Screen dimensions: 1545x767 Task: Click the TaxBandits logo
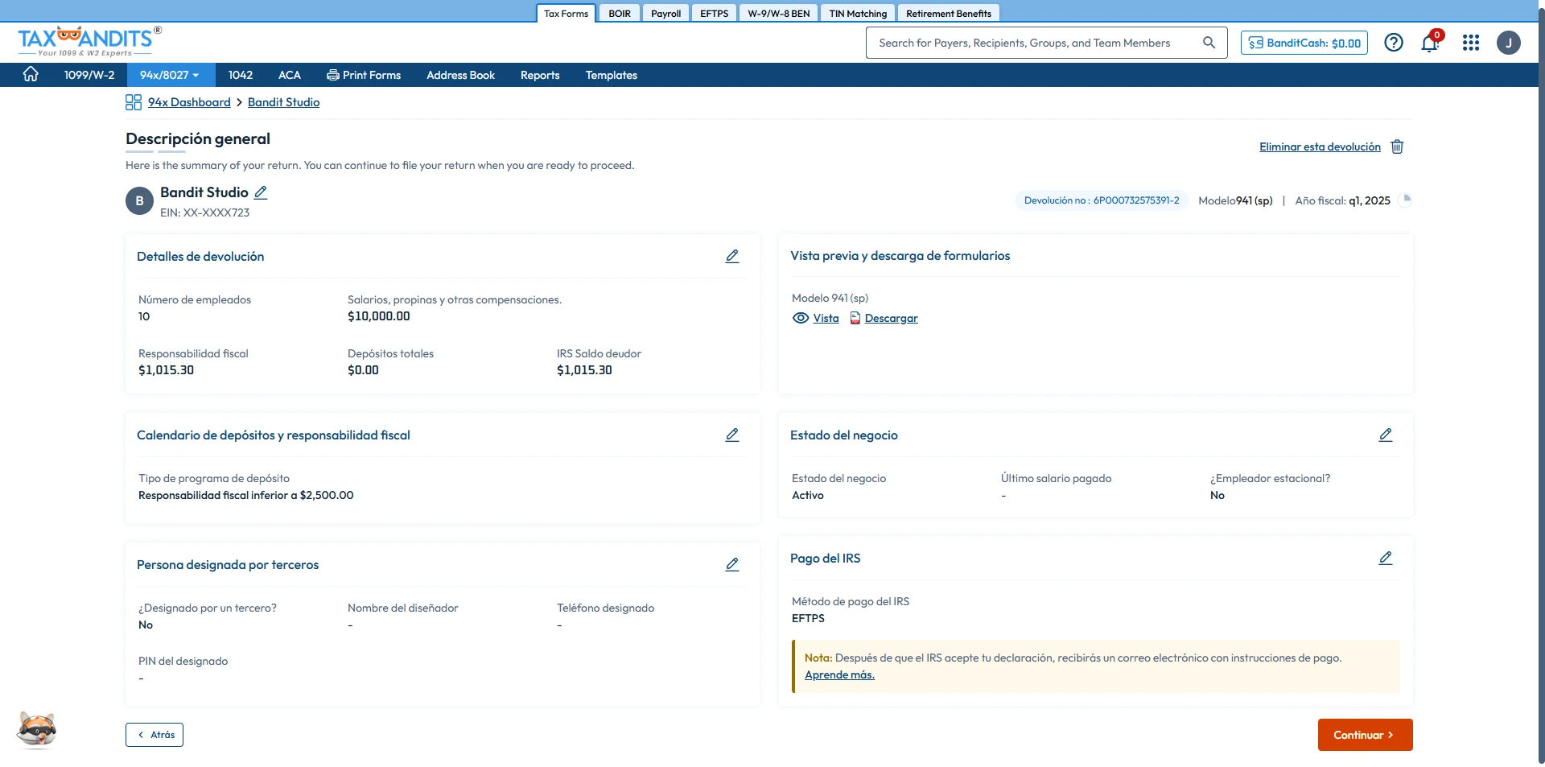click(89, 41)
